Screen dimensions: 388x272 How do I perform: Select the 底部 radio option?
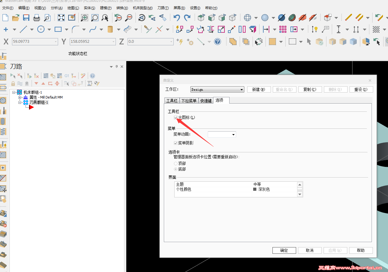176,169
